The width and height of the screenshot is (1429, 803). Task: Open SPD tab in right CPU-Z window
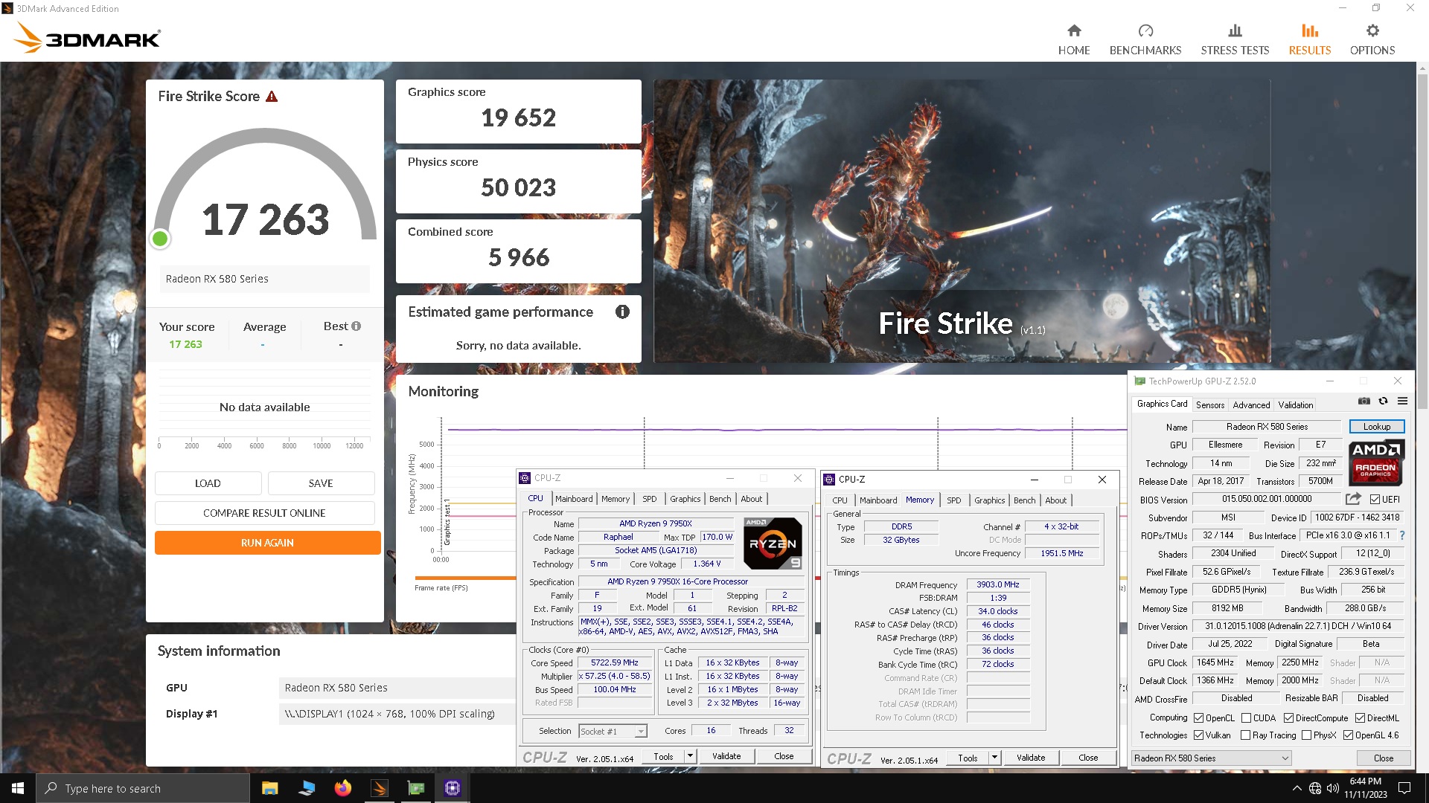tap(953, 500)
